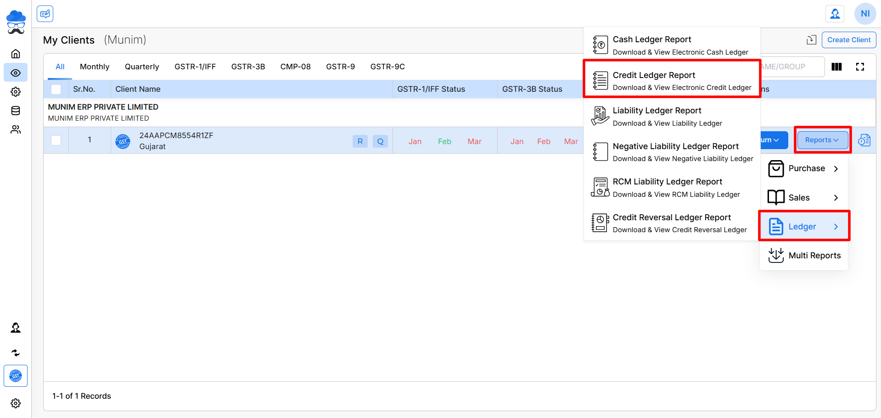Screen dimensions: 881x418
Task: Click the import clients icon beside Create Client
Action: [811, 40]
